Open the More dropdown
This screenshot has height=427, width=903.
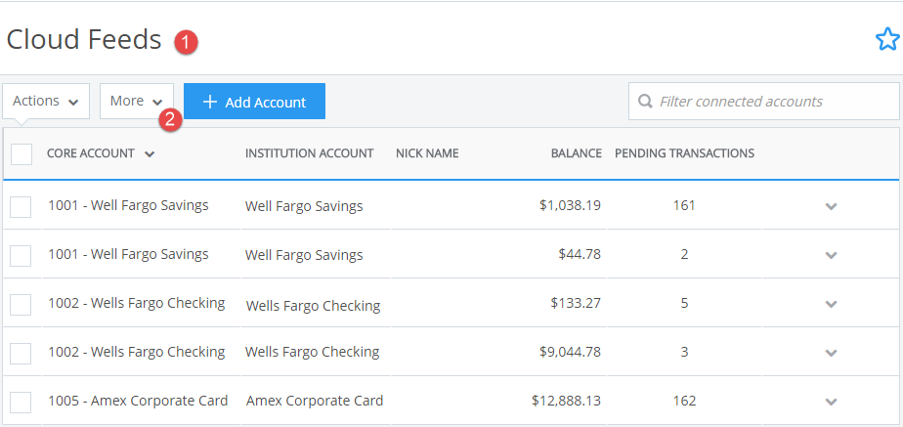click(x=137, y=102)
